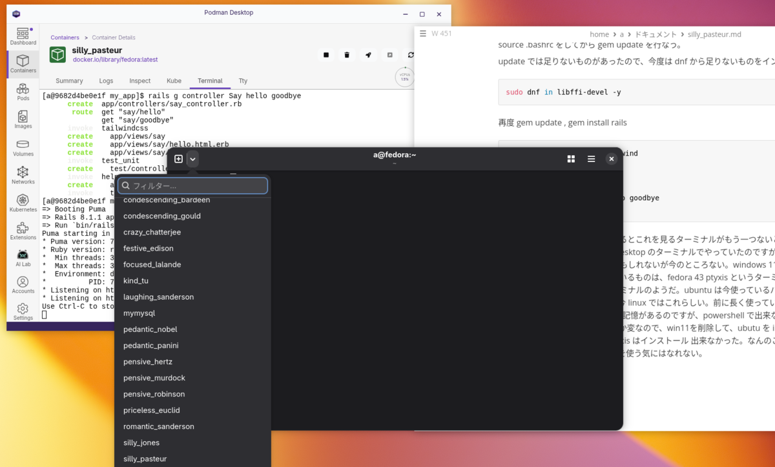Click the rocket deploy to Kubernetes icon
775x467 pixels.
click(x=368, y=55)
